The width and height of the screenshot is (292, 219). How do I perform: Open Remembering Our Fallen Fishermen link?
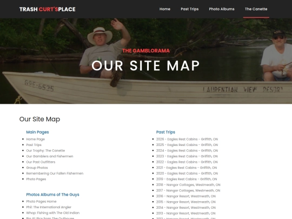(x=55, y=174)
